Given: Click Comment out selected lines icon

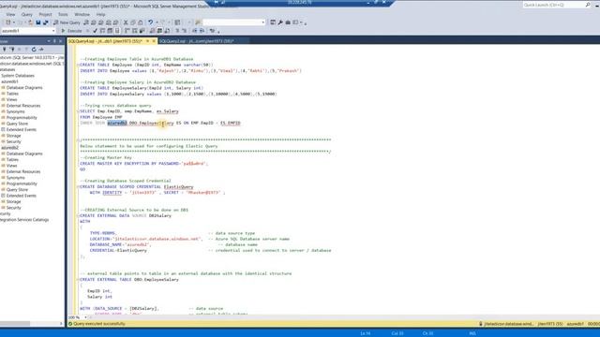Looking at the screenshot, I should coord(177,31).
